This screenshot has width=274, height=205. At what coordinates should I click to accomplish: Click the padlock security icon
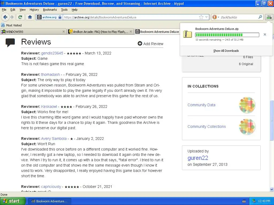coord(60,17)
